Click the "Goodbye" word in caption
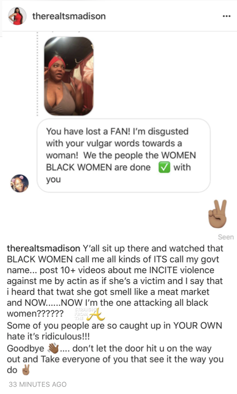Viewport: 237px width, 394px height. 26,348
